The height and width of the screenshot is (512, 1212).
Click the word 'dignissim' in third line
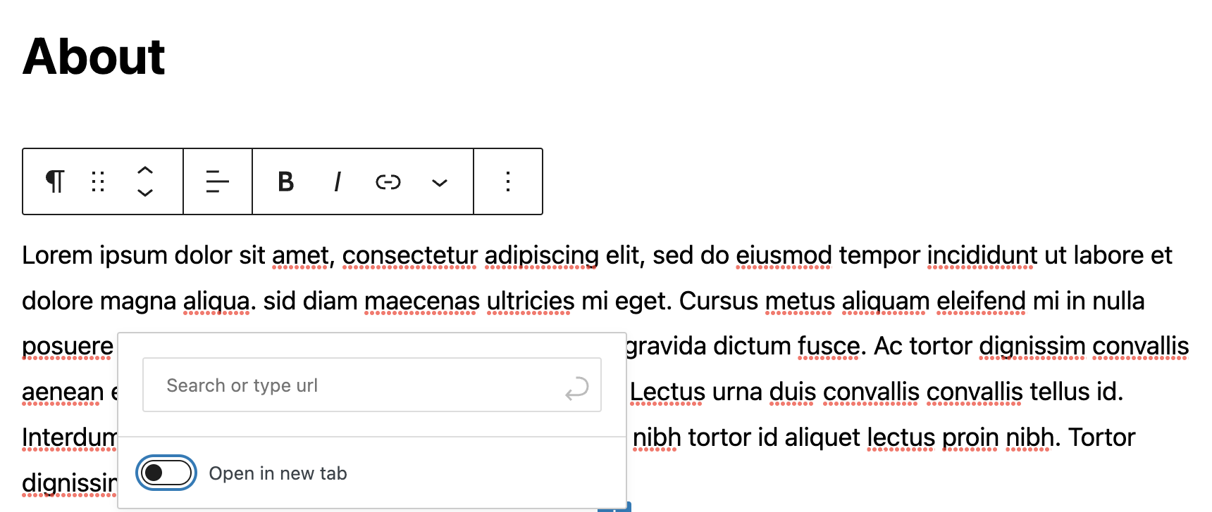(x=1032, y=346)
